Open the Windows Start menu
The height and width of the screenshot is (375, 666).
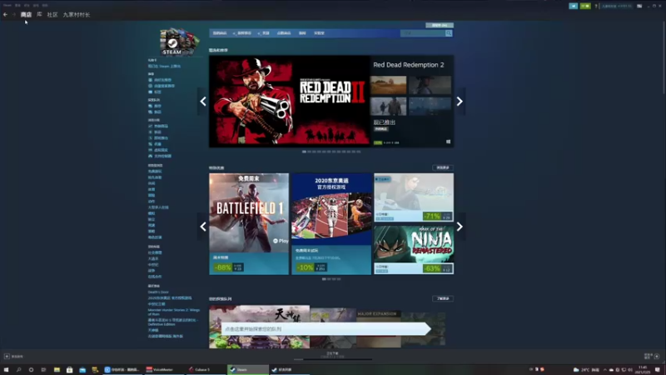coord(6,369)
